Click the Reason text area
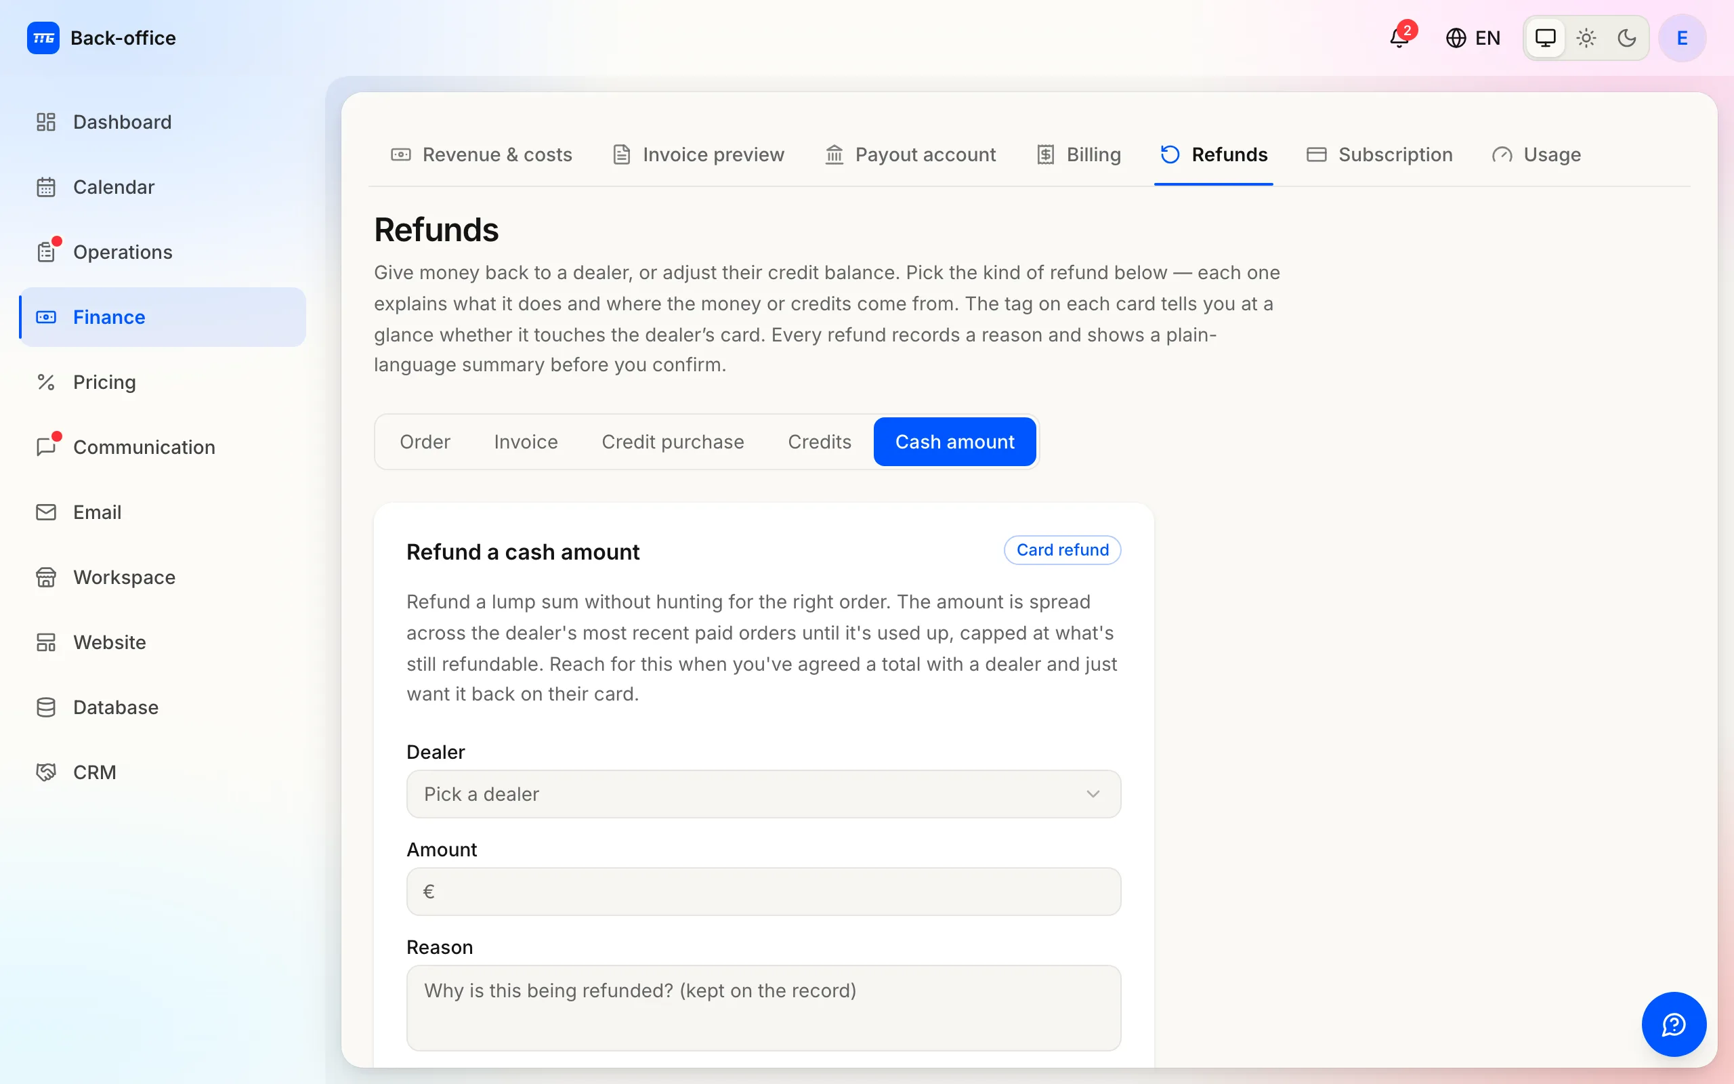 [763, 1008]
